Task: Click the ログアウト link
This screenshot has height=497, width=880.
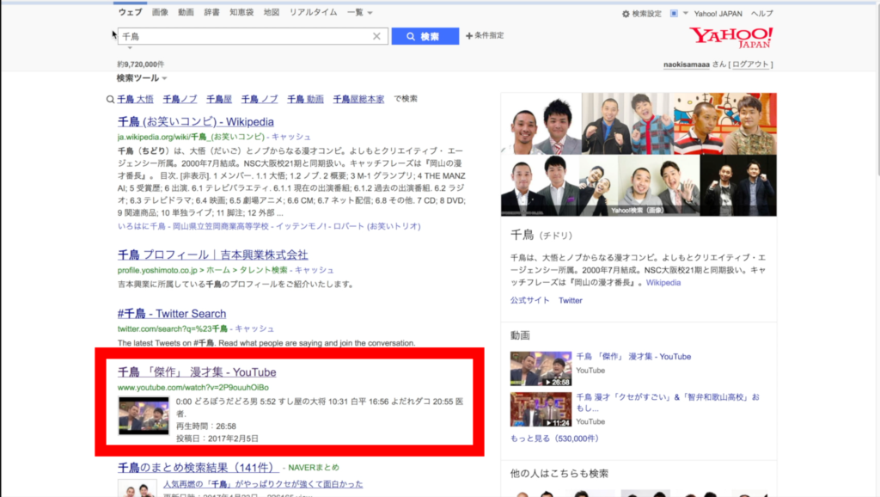Action: point(750,64)
